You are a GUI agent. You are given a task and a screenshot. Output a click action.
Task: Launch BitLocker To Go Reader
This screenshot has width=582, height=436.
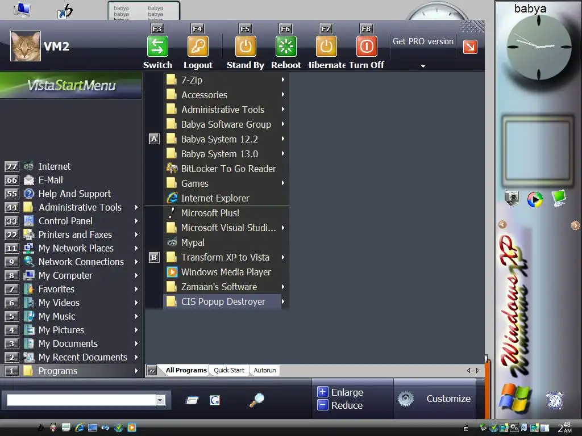pyautogui.click(x=228, y=169)
